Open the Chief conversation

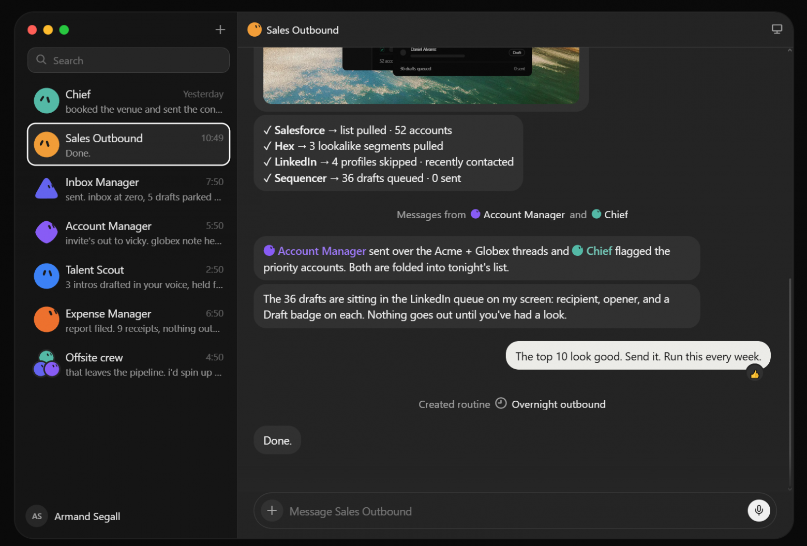(x=128, y=101)
